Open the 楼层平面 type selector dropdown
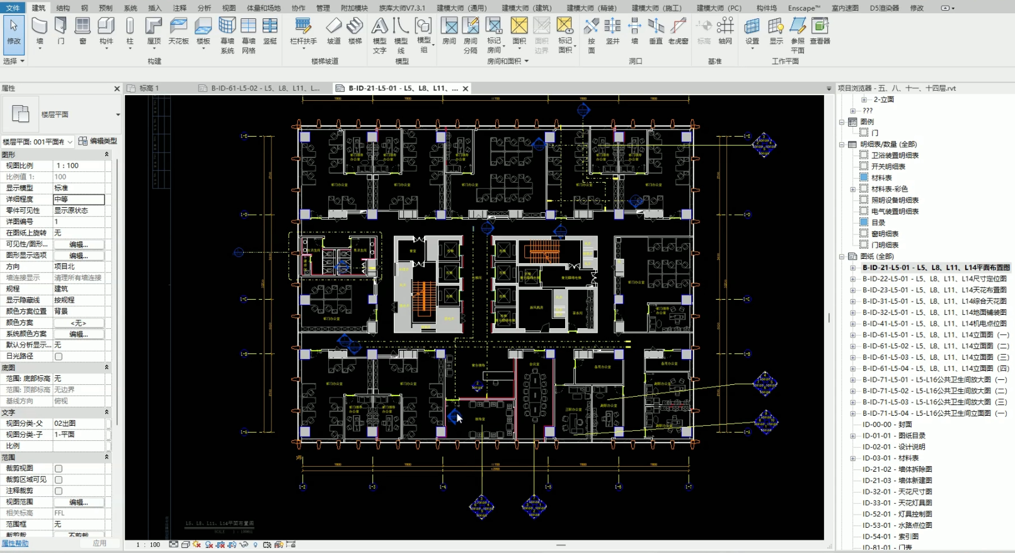1015x553 pixels. (117, 115)
